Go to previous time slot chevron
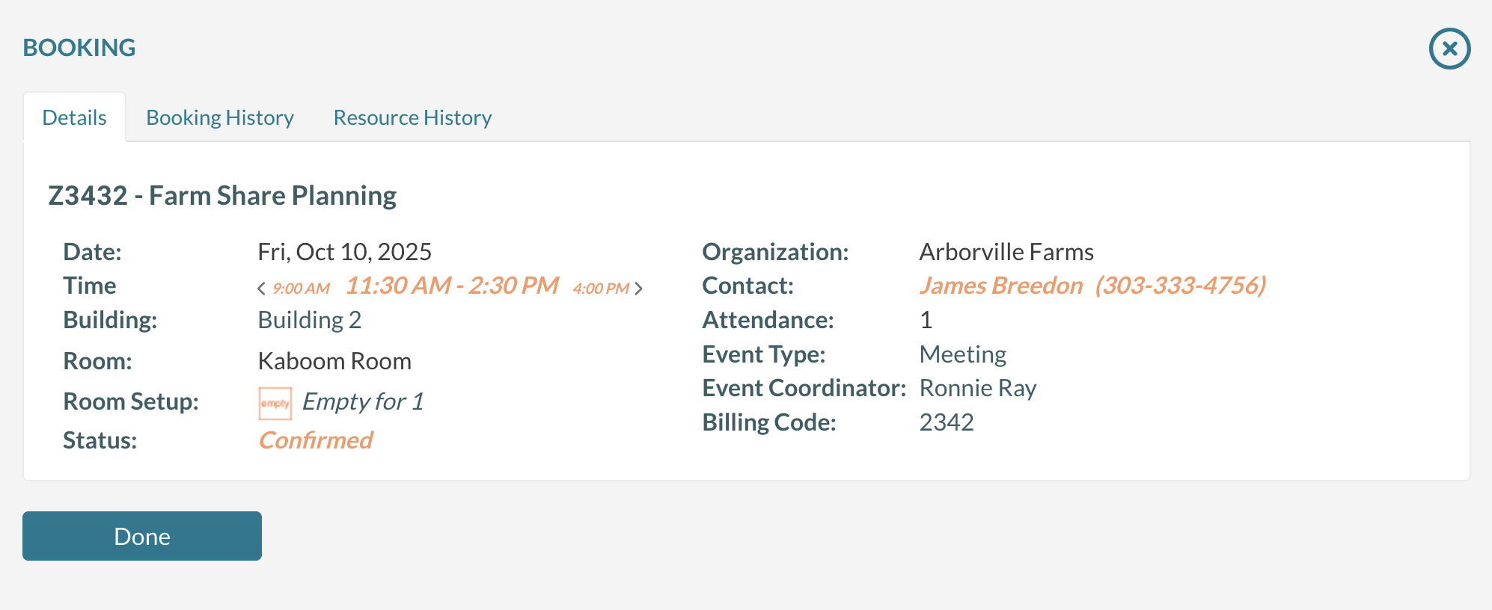This screenshot has width=1492, height=610. 261,289
